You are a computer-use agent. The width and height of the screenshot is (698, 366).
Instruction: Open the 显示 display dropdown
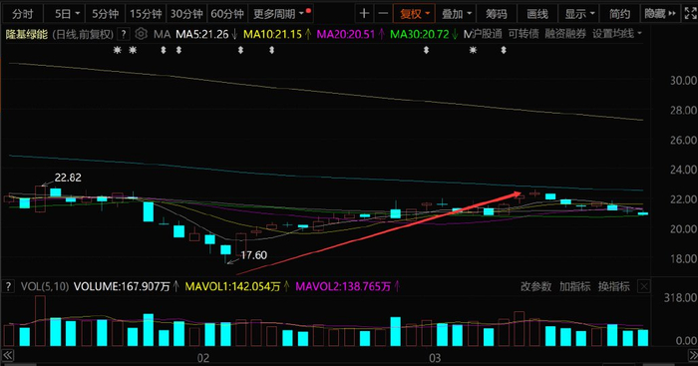point(579,14)
